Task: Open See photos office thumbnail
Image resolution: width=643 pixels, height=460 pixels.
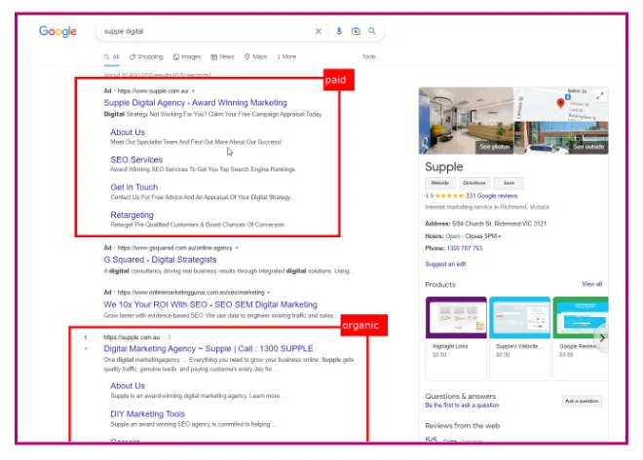Action: [x=466, y=121]
